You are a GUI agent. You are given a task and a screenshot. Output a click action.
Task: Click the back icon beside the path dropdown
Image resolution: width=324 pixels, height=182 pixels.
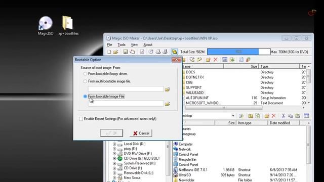coord(241,116)
